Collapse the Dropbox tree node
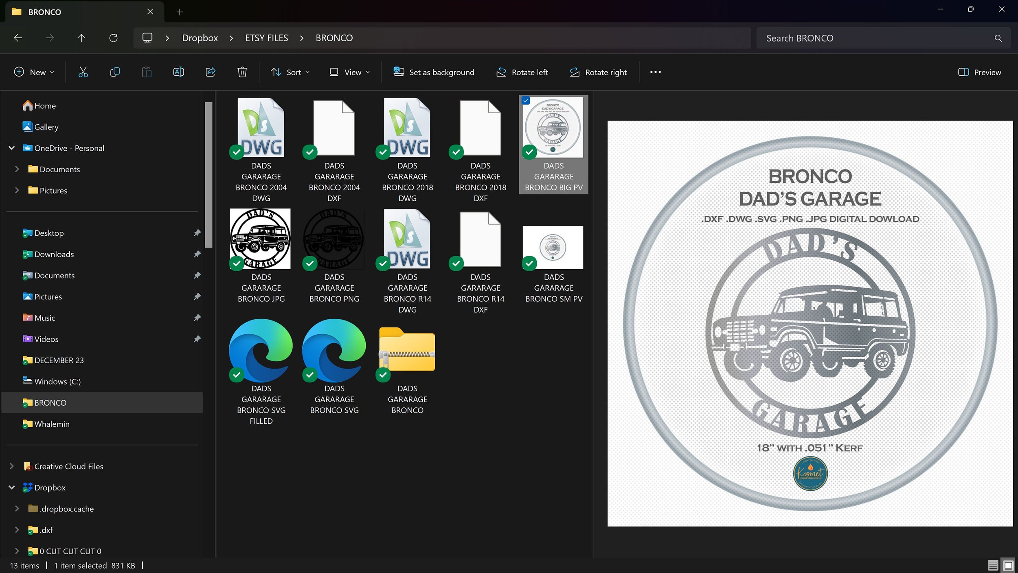Viewport: 1018px width, 573px height. [x=12, y=487]
